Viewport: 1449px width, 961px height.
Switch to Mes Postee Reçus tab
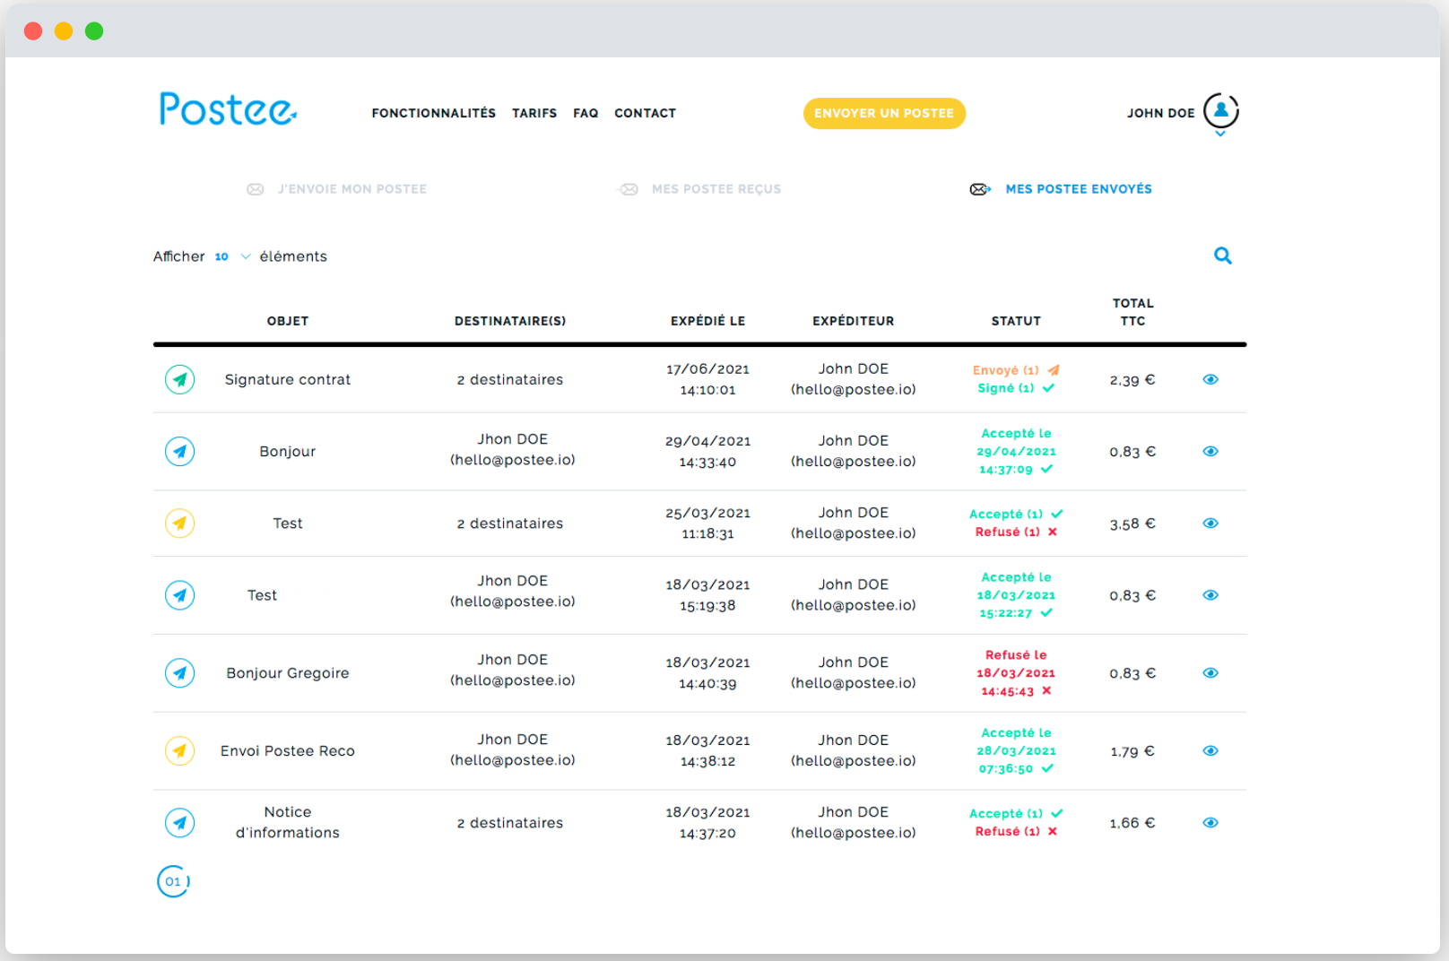716,189
